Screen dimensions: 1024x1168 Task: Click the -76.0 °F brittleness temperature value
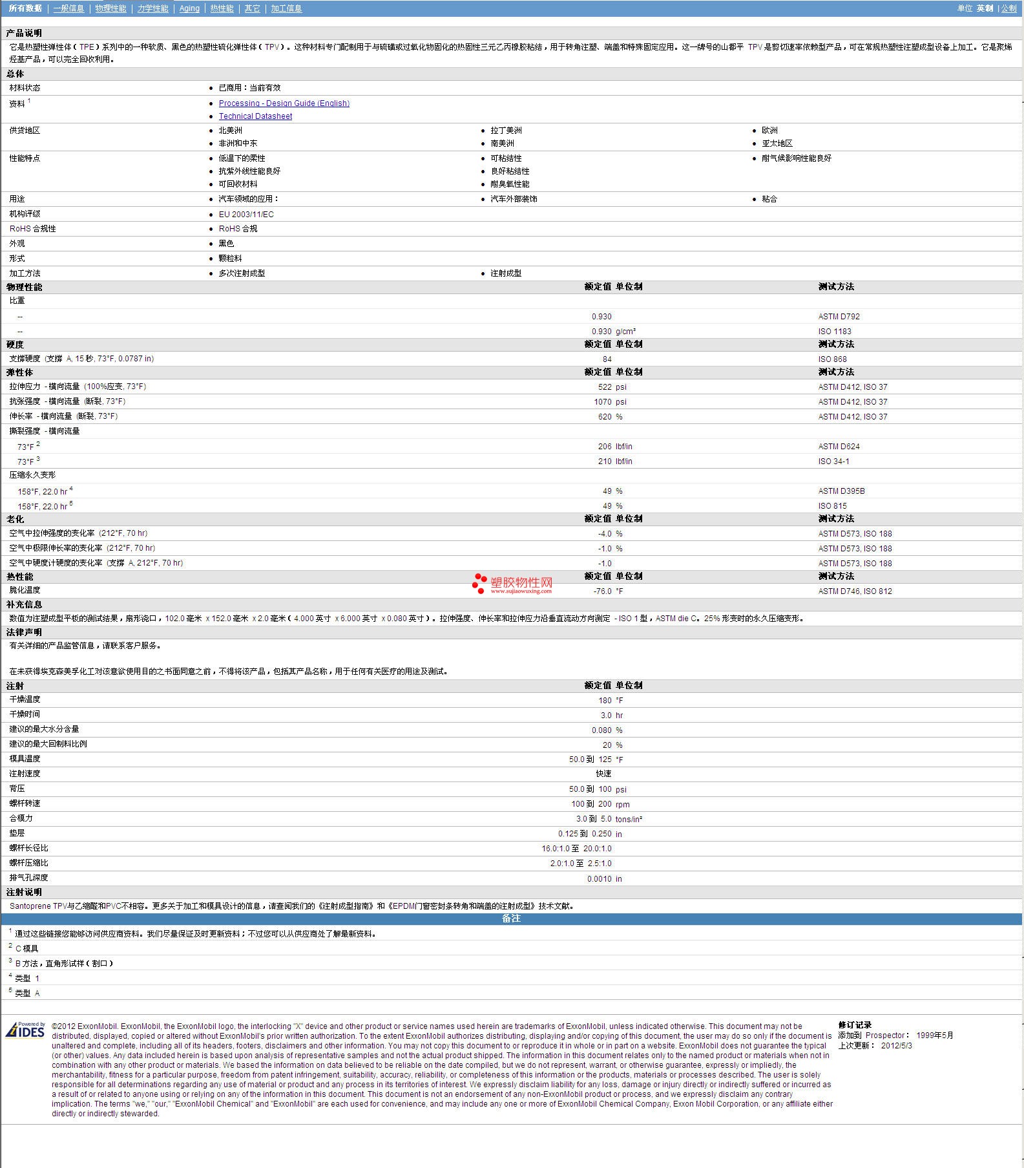609,591
